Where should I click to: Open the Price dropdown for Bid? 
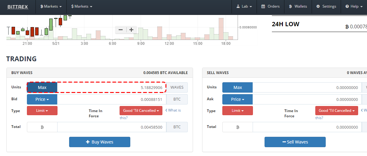42,99
